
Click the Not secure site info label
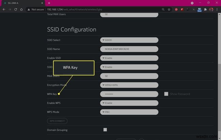tap(36, 10)
